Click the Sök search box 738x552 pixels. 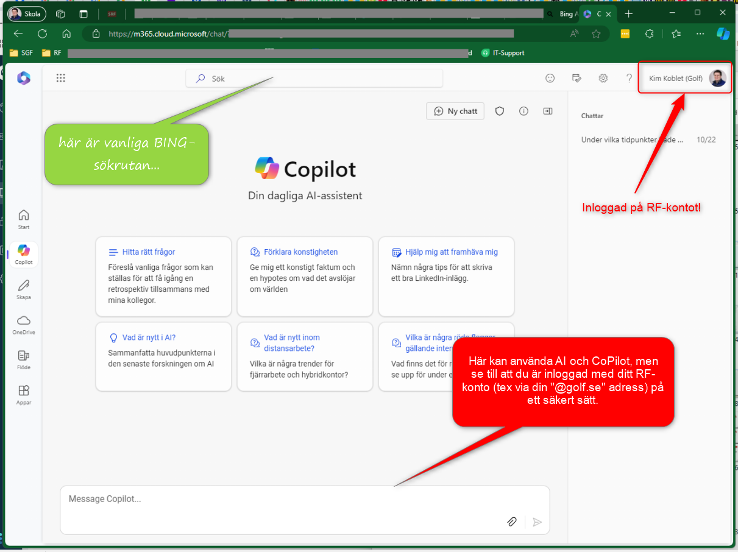tap(314, 78)
